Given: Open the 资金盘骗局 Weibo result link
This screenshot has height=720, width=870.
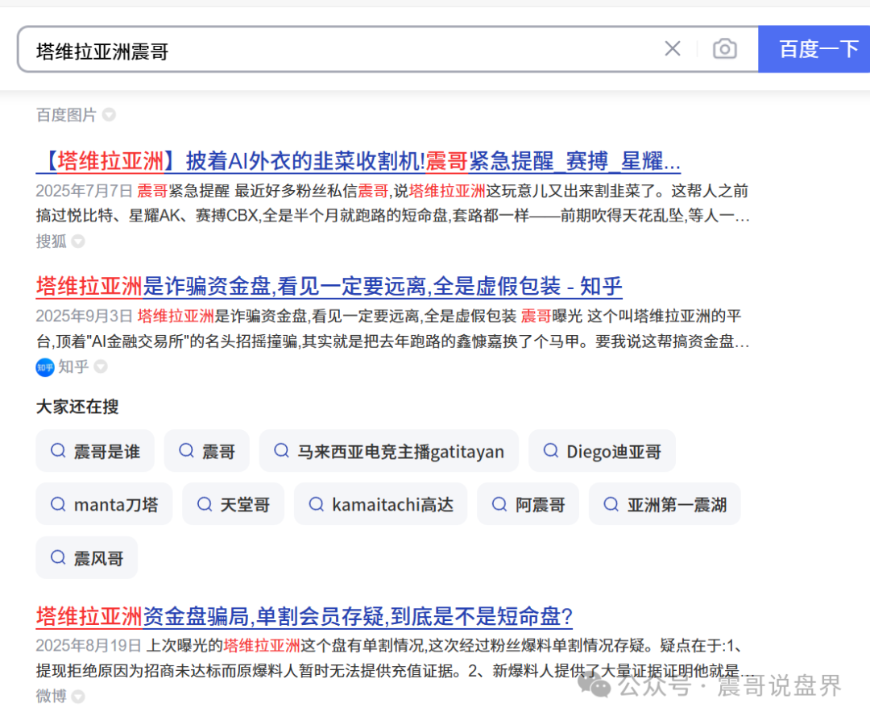Looking at the screenshot, I should 304,617.
